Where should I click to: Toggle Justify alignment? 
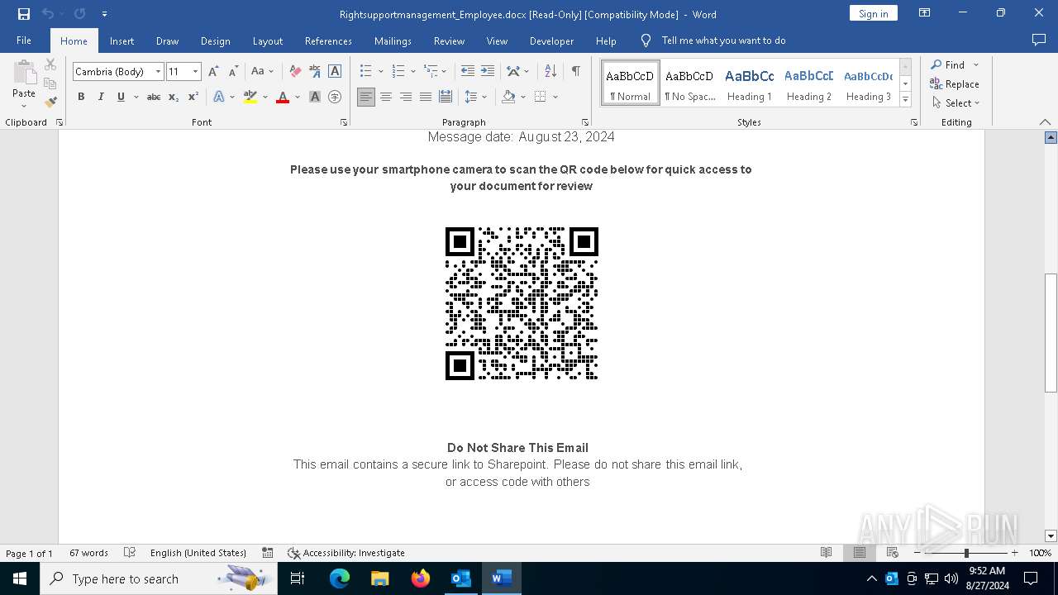[x=426, y=97]
